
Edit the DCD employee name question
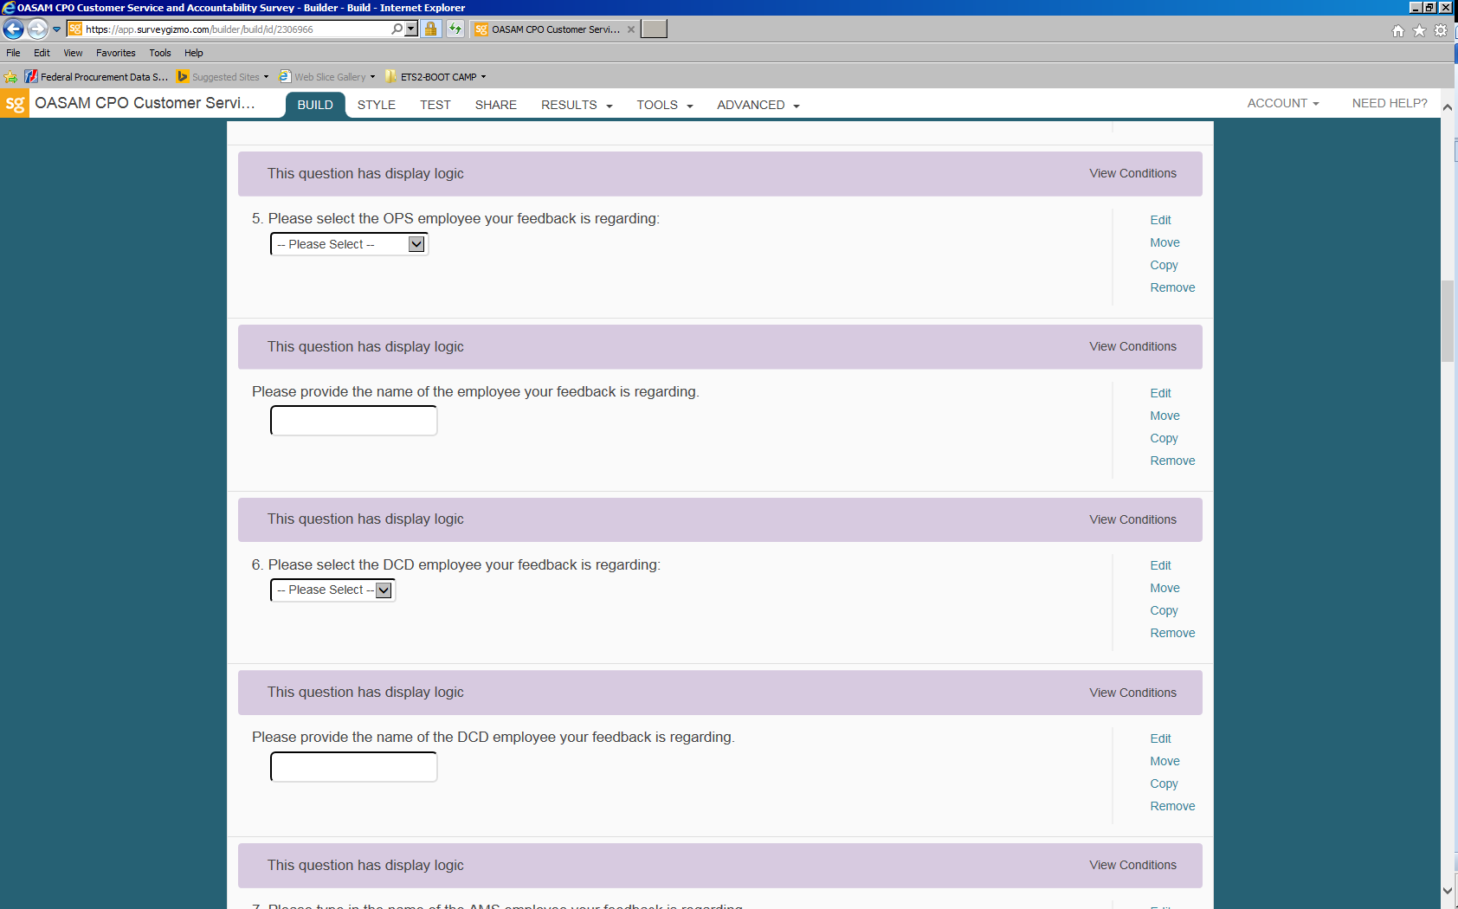[1160, 738]
